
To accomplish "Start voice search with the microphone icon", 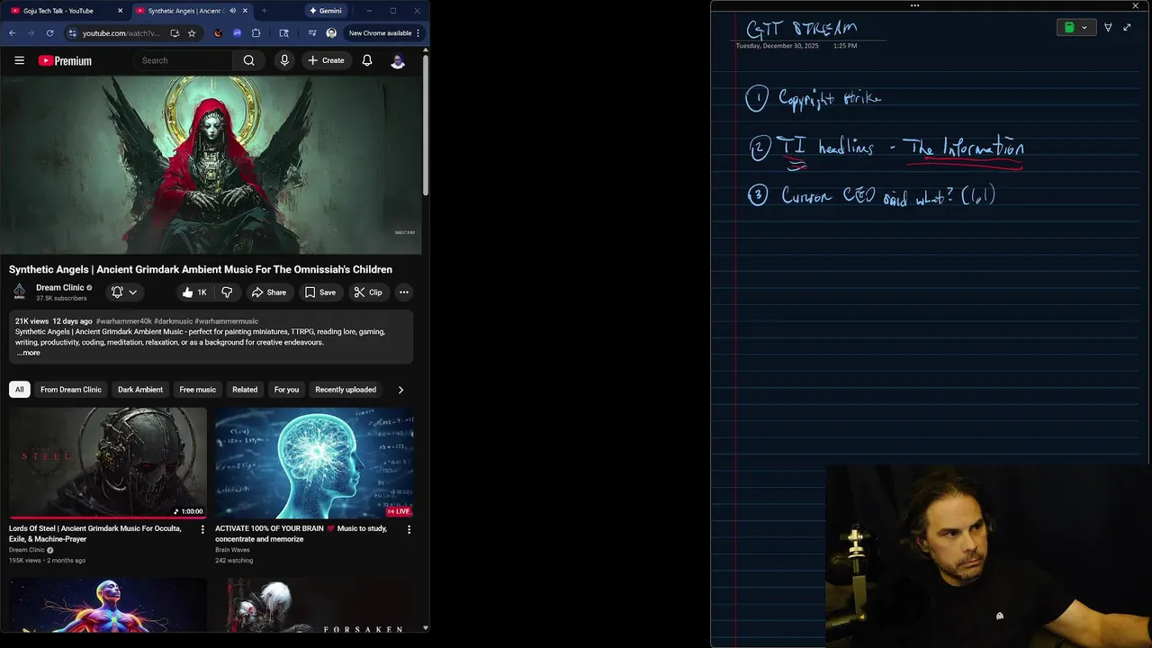I will [x=284, y=60].
